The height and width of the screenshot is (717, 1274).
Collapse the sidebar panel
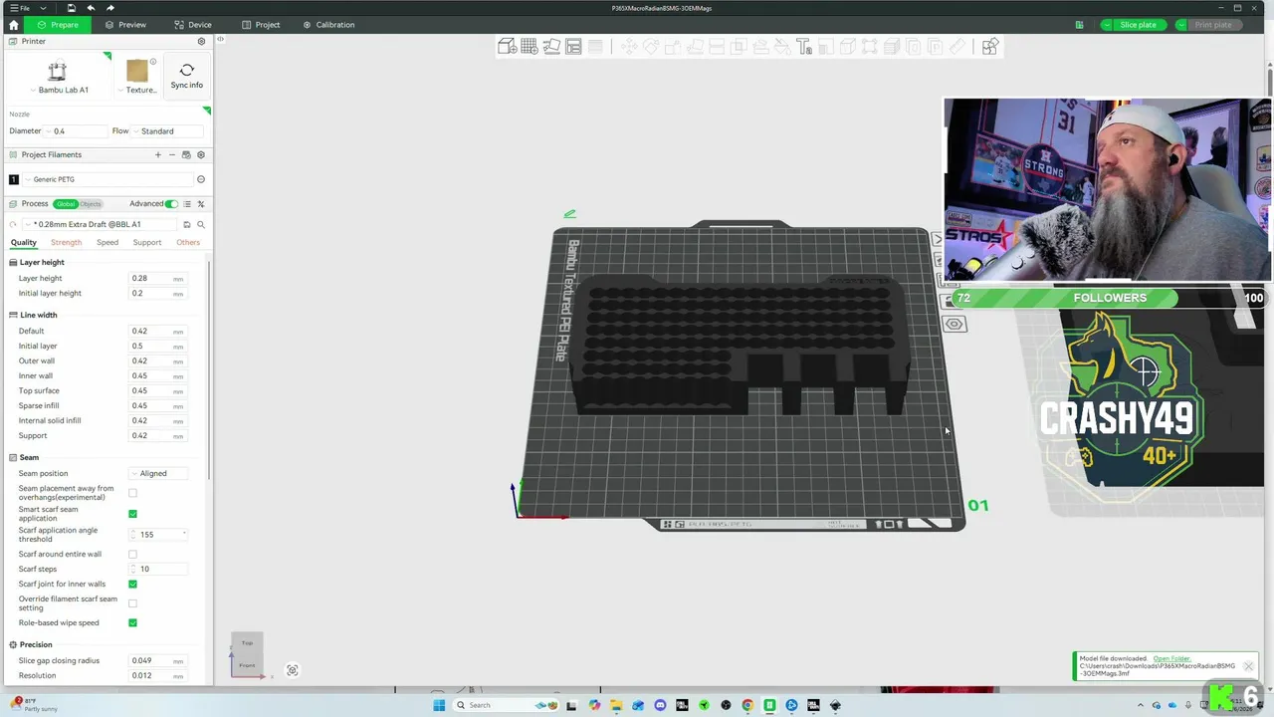click(x=220, y=40)
